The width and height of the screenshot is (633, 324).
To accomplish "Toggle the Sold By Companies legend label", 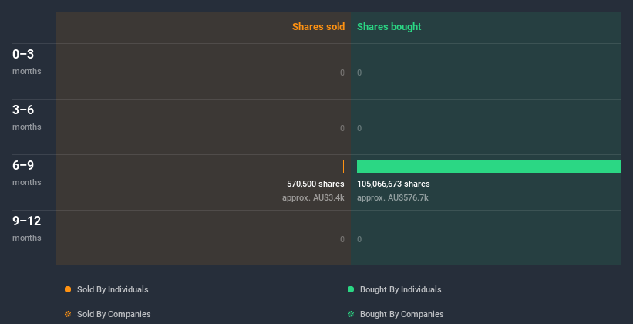I will coord(114,314).
